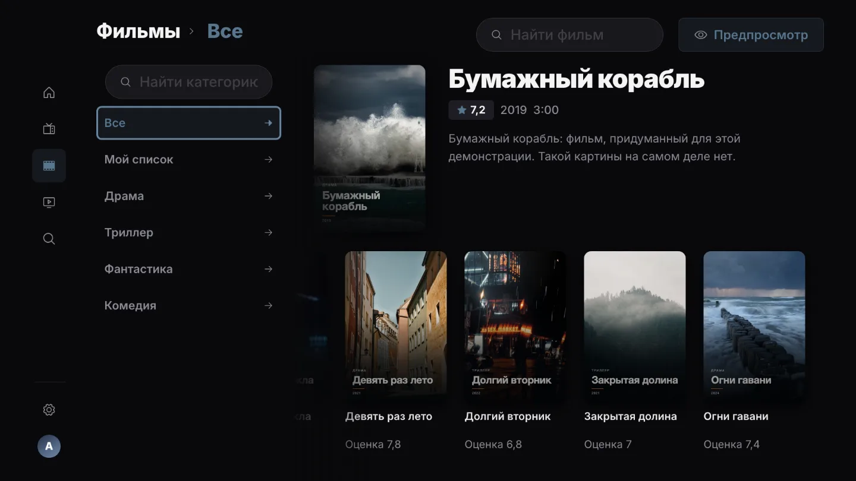This screenshot has height=481, width=856.
Task: Open the Триллер category
Action: point(188,233)
